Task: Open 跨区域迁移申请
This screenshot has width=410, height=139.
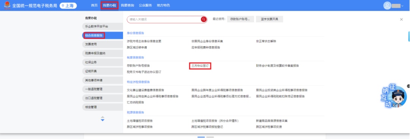Action: click(137, 47)
